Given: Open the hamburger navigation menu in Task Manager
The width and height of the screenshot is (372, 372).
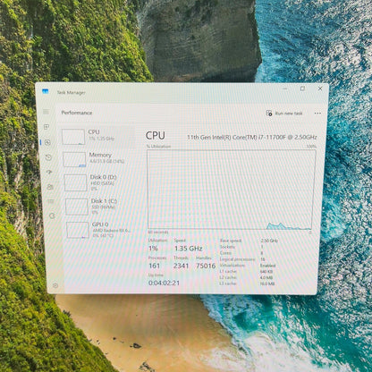Looking at the screenshot, I should pyautogui.click(x=46, y=112).
